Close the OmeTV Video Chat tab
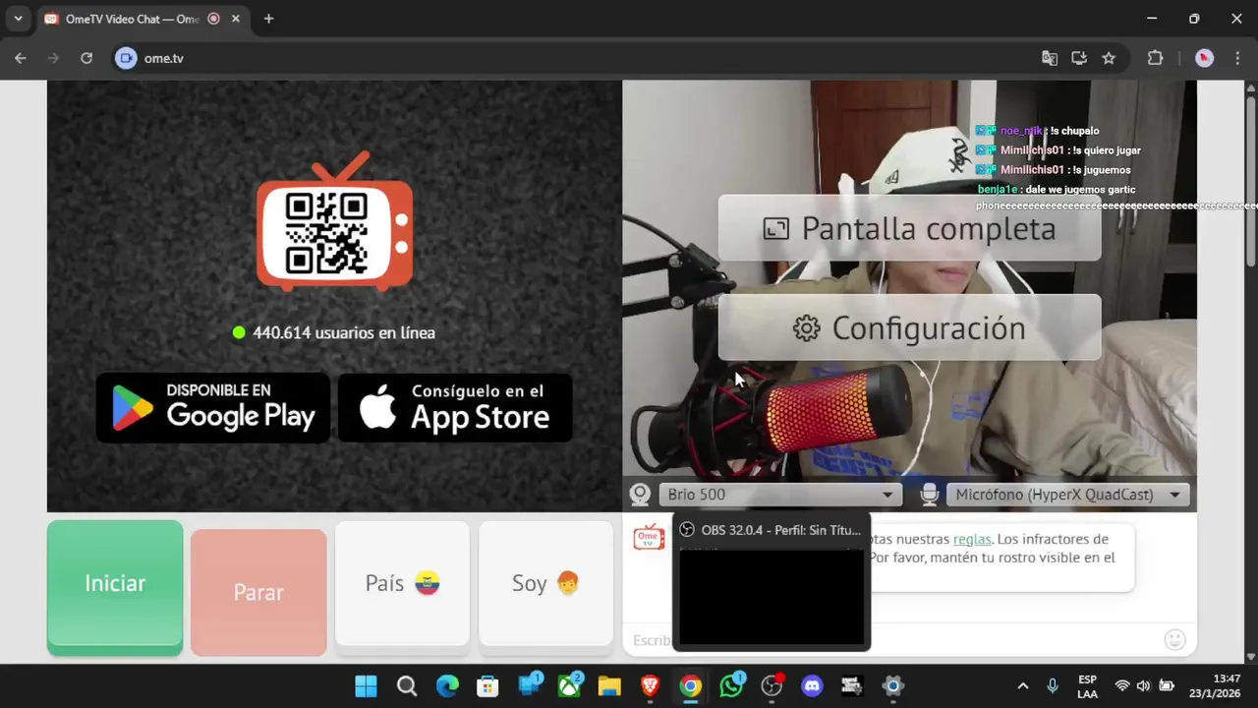 tap(235, 19)
